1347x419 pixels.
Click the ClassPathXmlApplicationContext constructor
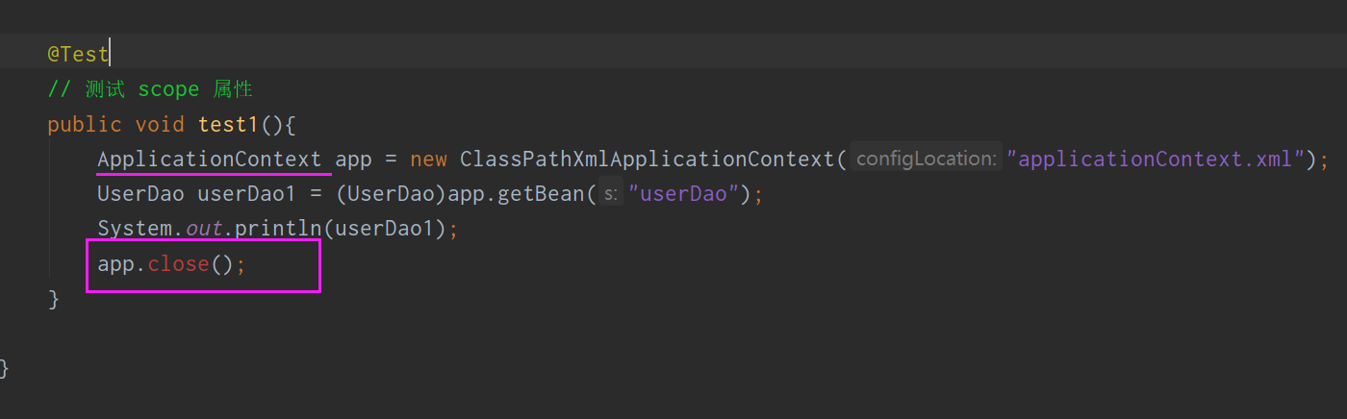[x=648, y=160]
